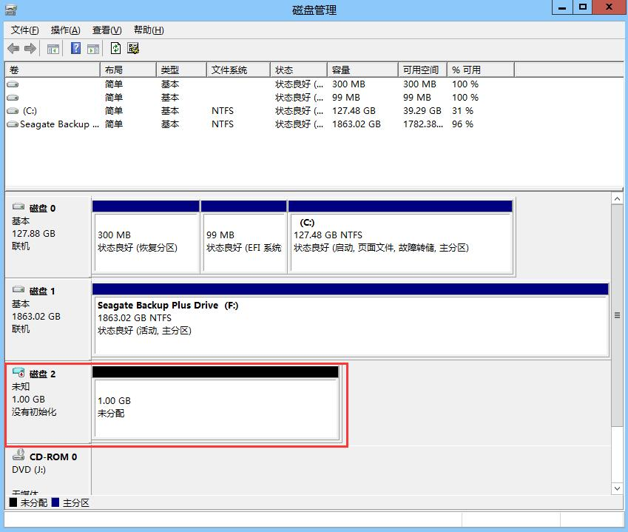628x532 pixels.
Task: Select the (C:) volume row in list
Action: point(30,111)
